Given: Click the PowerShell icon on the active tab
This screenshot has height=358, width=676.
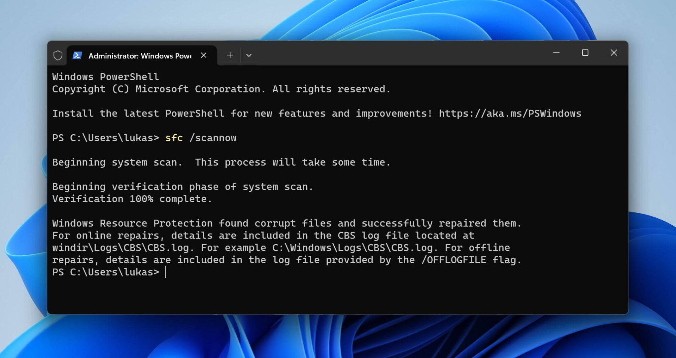Looking at the screenshot, I should 77,55.
